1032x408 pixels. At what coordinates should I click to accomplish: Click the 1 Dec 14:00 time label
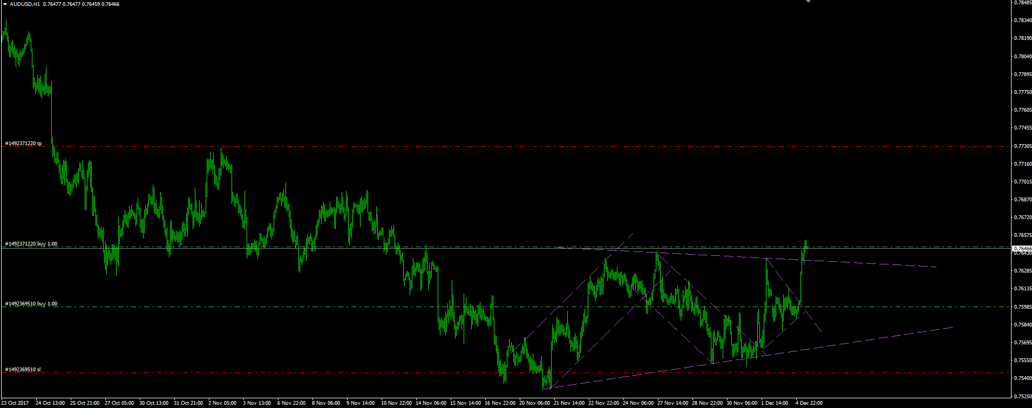point(775,403)
